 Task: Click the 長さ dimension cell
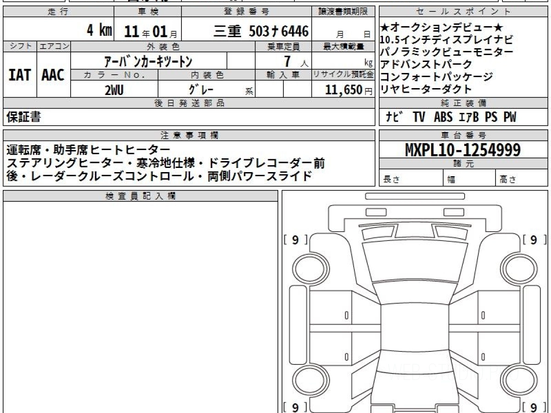[x=411, y=178]
